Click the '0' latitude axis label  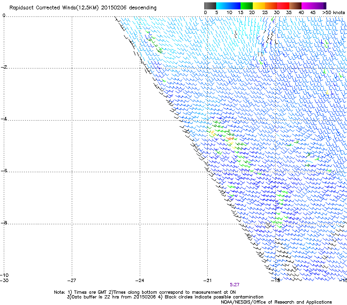point(4,15)
